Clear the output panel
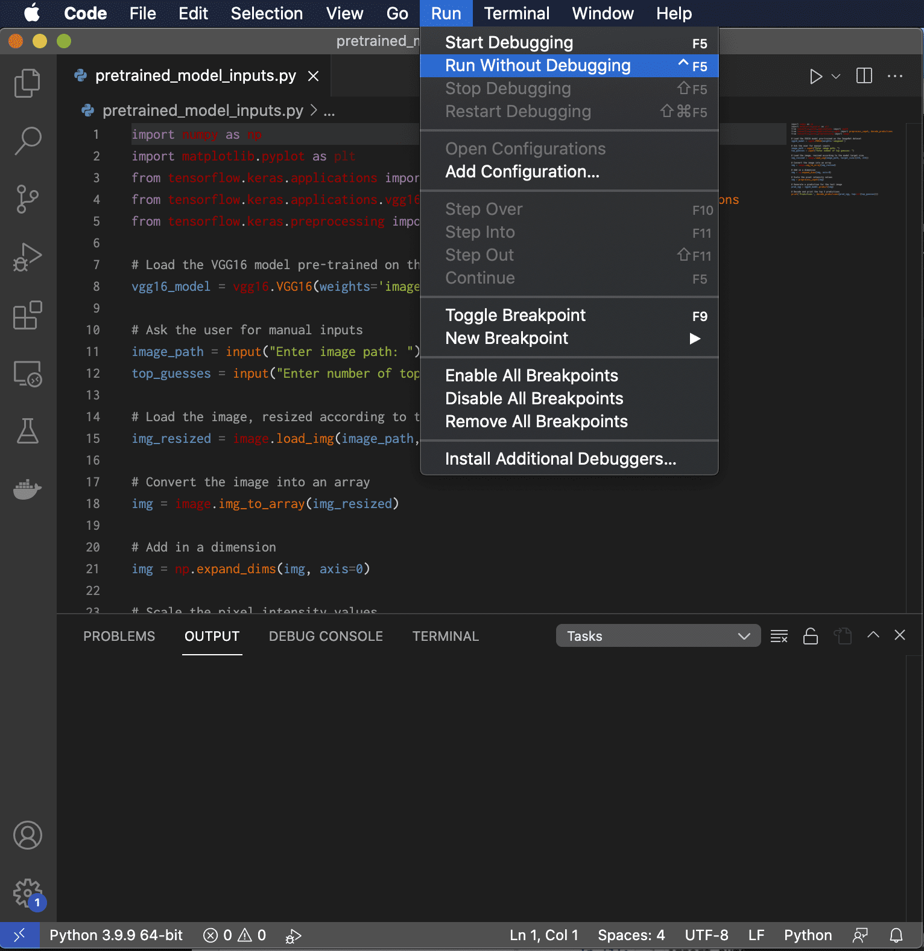This screenshot has width=924, height=951. (779, 636)
